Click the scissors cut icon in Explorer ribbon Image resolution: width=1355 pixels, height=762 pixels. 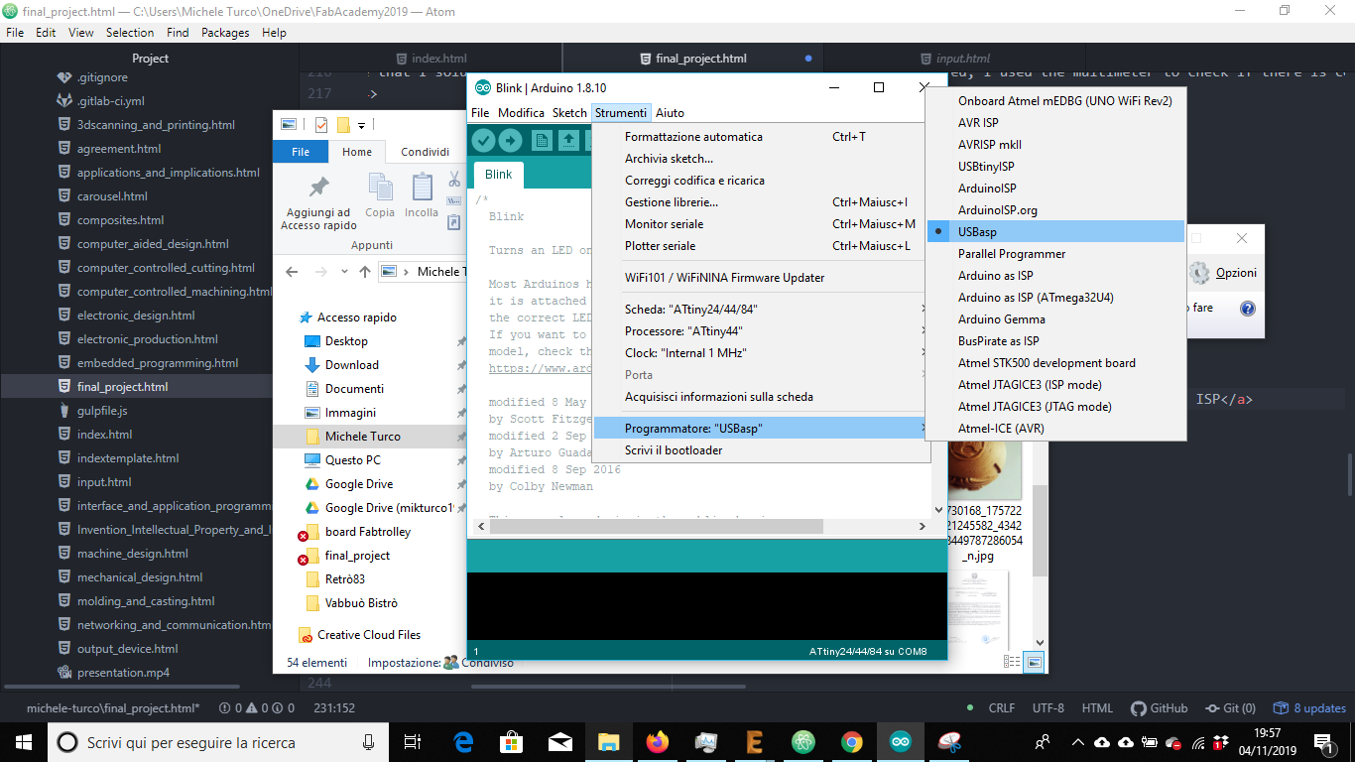pyautogui.click(x=454, y=180)
